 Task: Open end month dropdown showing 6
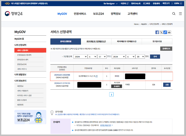click(x=131, y=57)
